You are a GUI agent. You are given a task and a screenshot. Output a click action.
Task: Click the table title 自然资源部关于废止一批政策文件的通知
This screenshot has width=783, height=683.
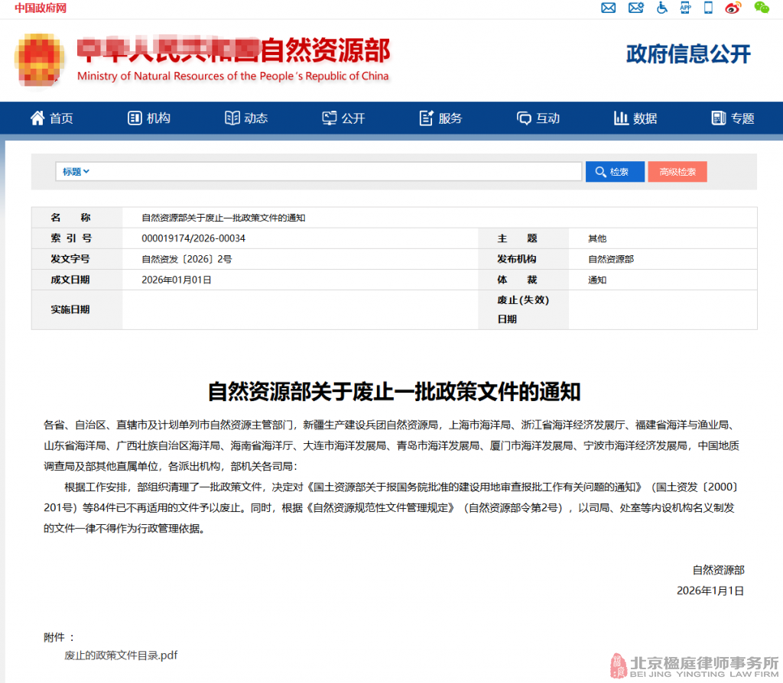click(223, 218)
